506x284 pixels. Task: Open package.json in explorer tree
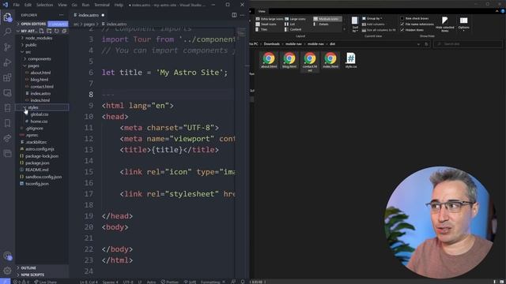[42, 163]
